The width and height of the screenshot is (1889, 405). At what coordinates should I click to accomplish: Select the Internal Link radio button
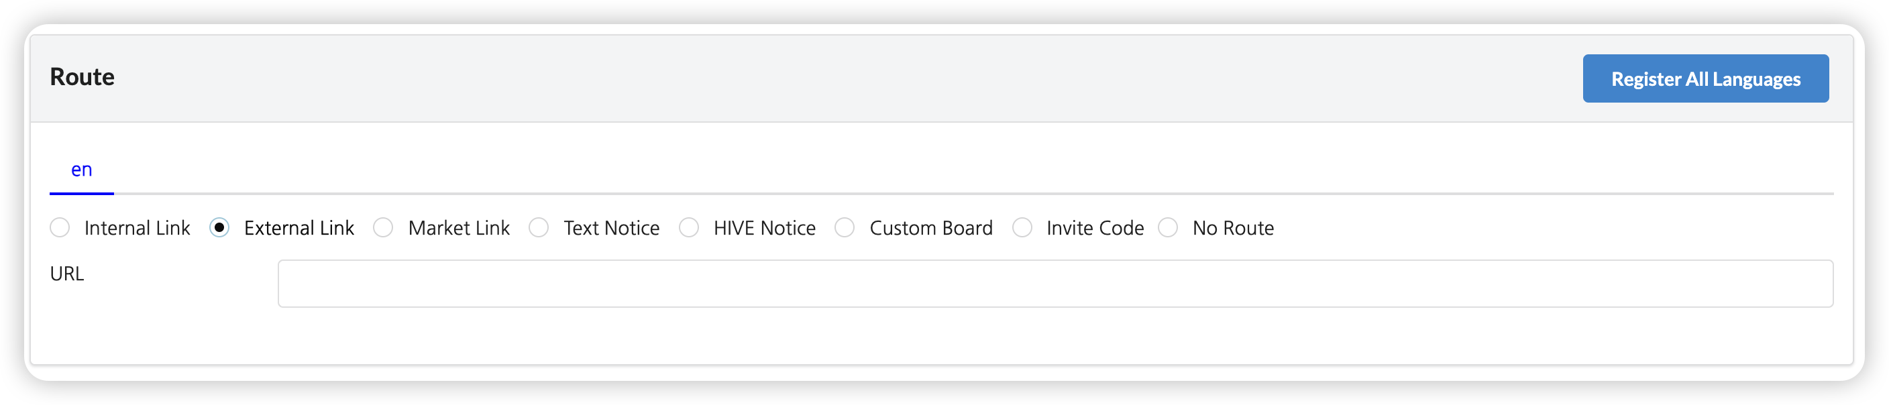coord(60,228)
